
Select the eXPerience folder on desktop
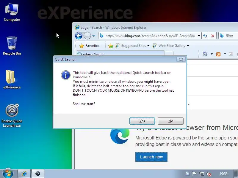click(x=12, y=80)
